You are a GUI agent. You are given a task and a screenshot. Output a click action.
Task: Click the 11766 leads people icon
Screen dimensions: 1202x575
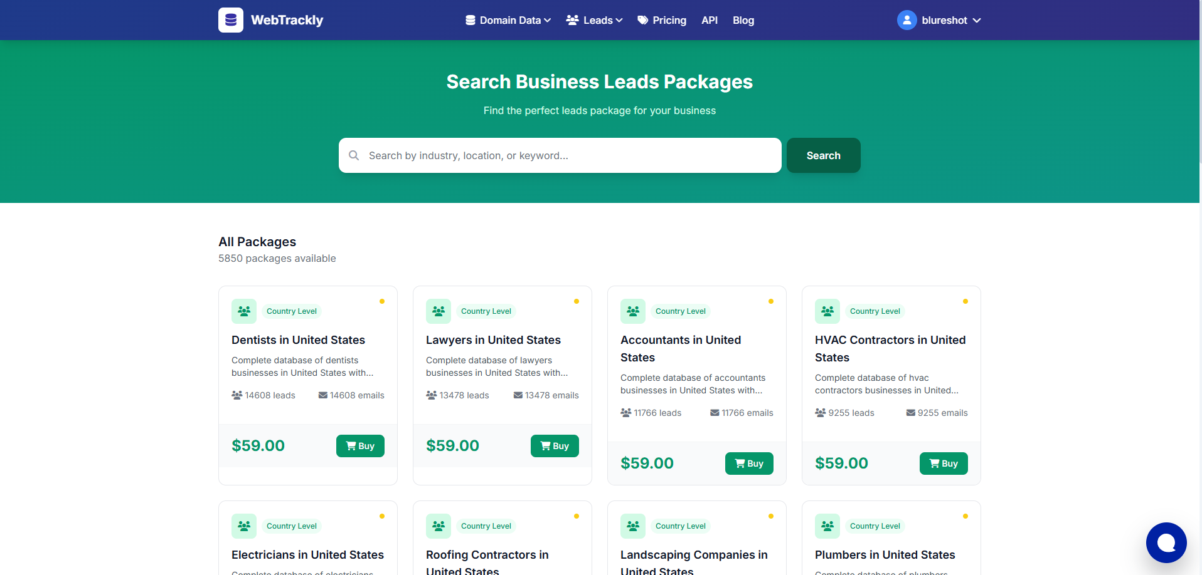pyautogui.click(x=625, y=413)
